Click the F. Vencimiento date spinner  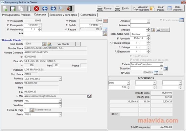pyautogui.click(x=40, y=29)
